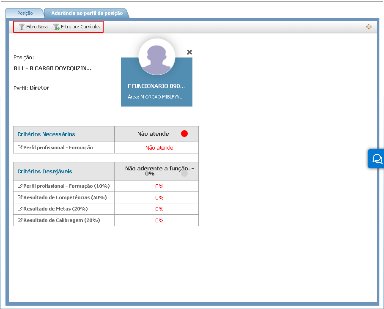Select the Aderência ao perfil da posição tab
This screenshot has width=384, height=309.
87,13
